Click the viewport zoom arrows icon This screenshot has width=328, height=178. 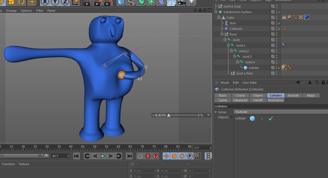point(200,10)
